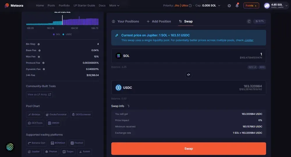The image size is (291, 157).
Task: Click the Balance: 3.25 text
Action: click(119, 67)
